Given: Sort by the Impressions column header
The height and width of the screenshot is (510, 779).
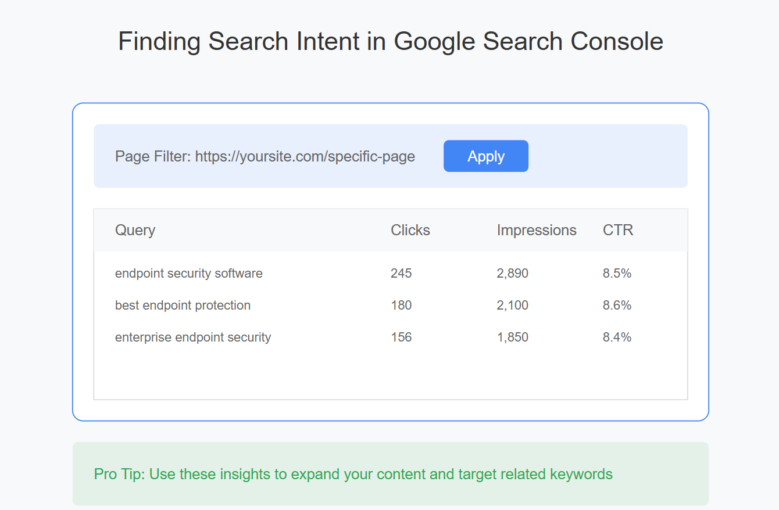Looking at the screenshot, I should [x=537, y=230].
